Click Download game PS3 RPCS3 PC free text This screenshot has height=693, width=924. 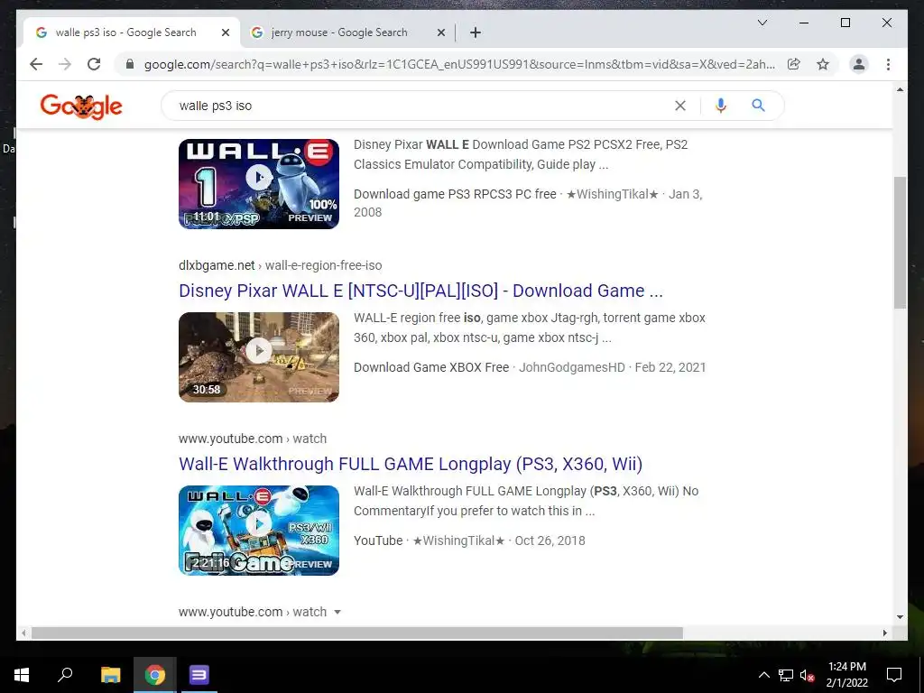coord(455,194)
